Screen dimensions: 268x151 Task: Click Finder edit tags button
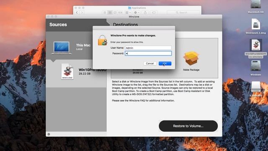coord(154,13)
